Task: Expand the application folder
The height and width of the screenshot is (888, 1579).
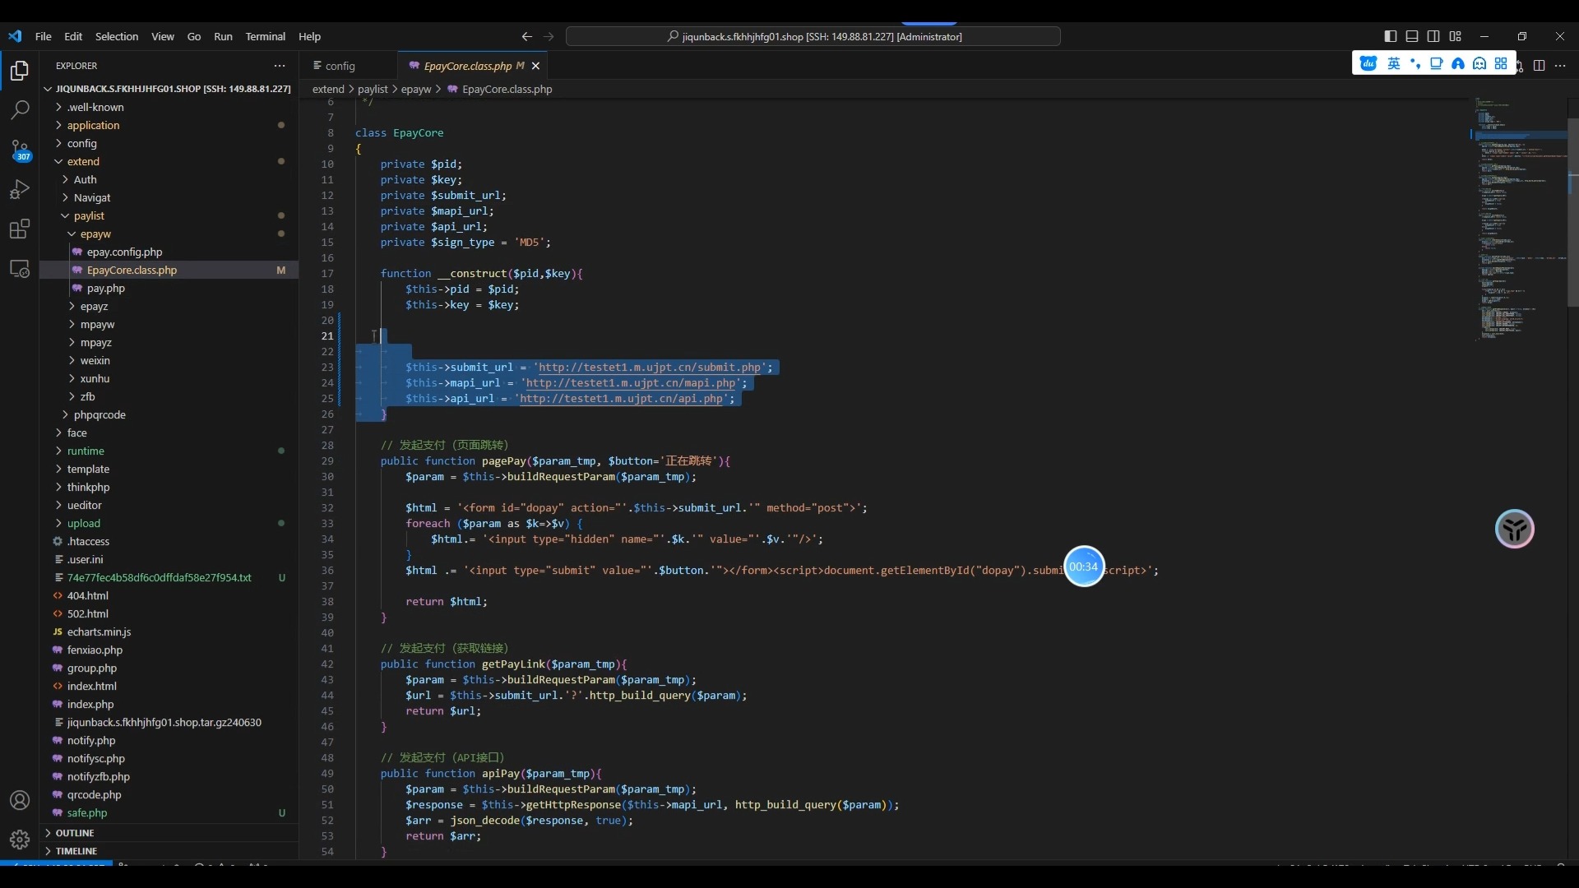Action: click(x=169, y=125)
